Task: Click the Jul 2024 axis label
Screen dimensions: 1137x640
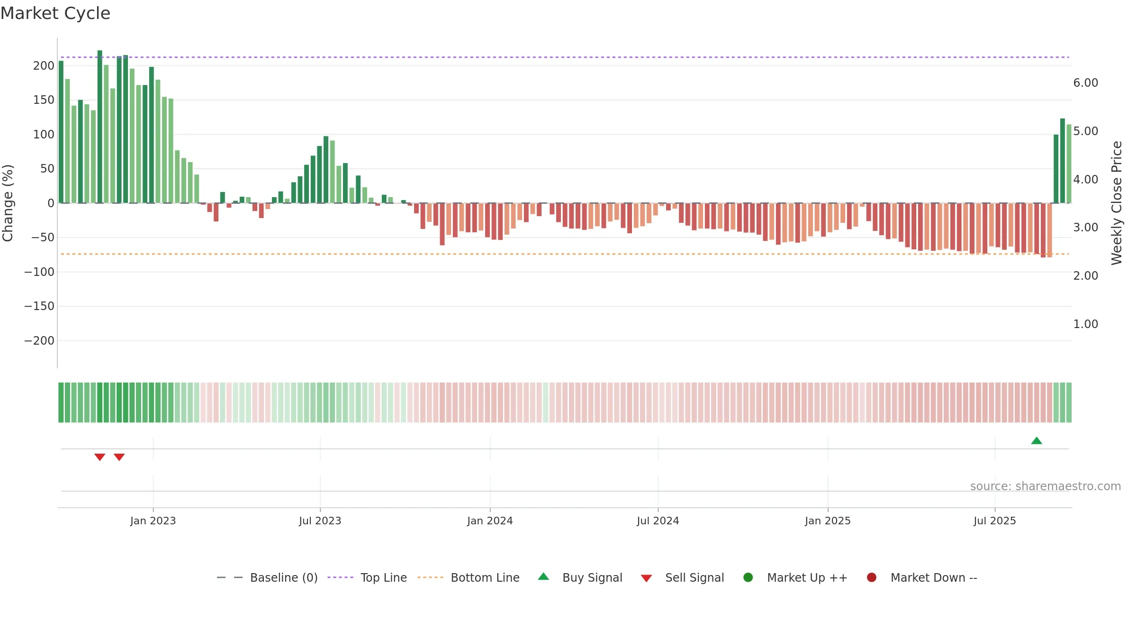Action: [658, 521]
